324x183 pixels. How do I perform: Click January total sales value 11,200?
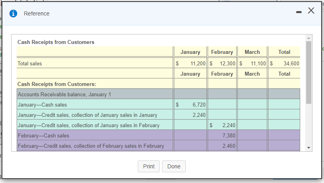pos(198,63)
